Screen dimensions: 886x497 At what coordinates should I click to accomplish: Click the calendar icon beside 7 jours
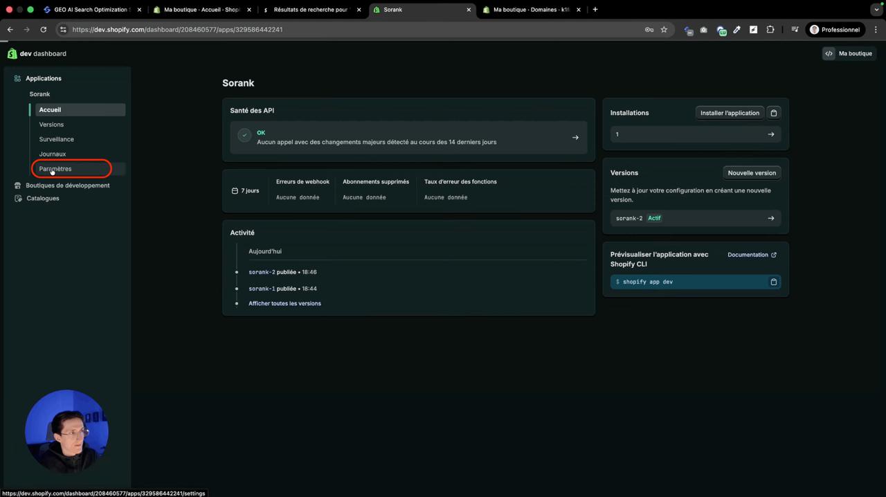click(x=235, y=190)
